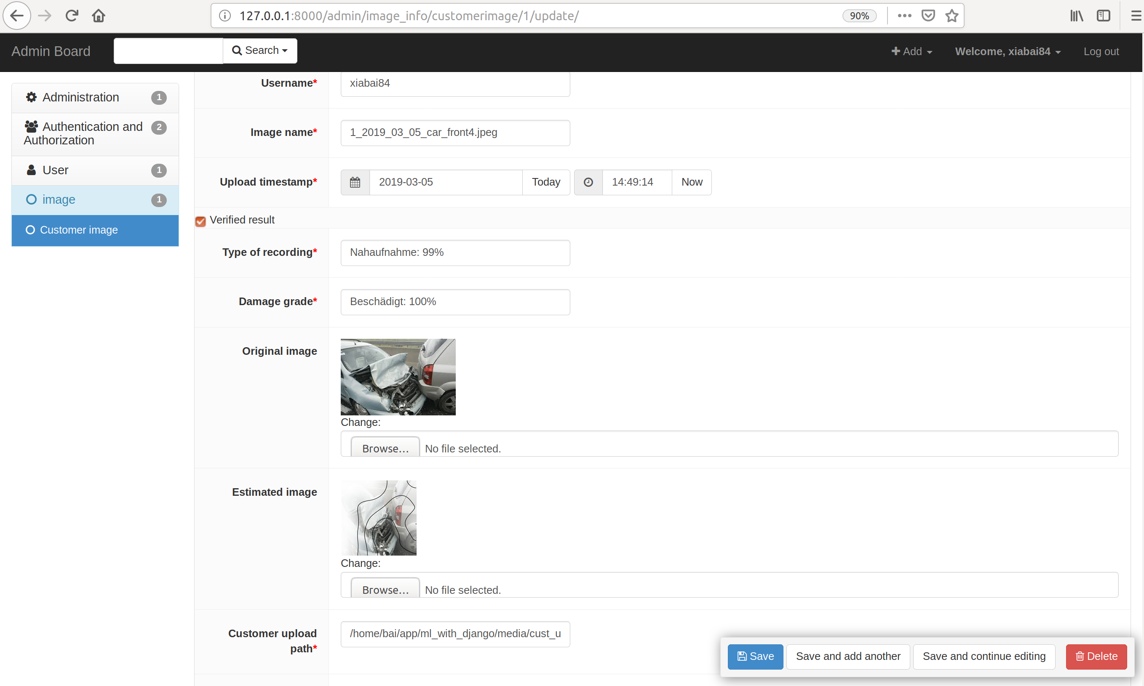Open the Search dropdown in navbar
Image resolution: width=1144 pixels, height=686 pixels.
point(260,51)
